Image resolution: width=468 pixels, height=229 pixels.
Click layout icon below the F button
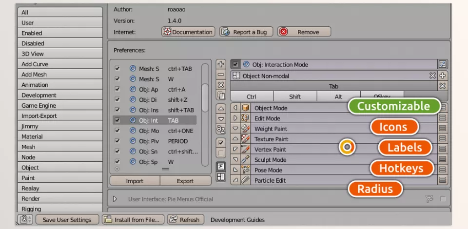[x=221, y=177]
